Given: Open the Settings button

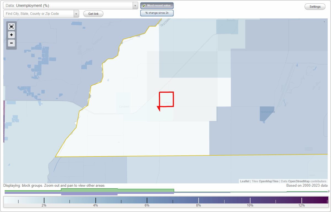Looking at the screenshot, I should point(315,7).
